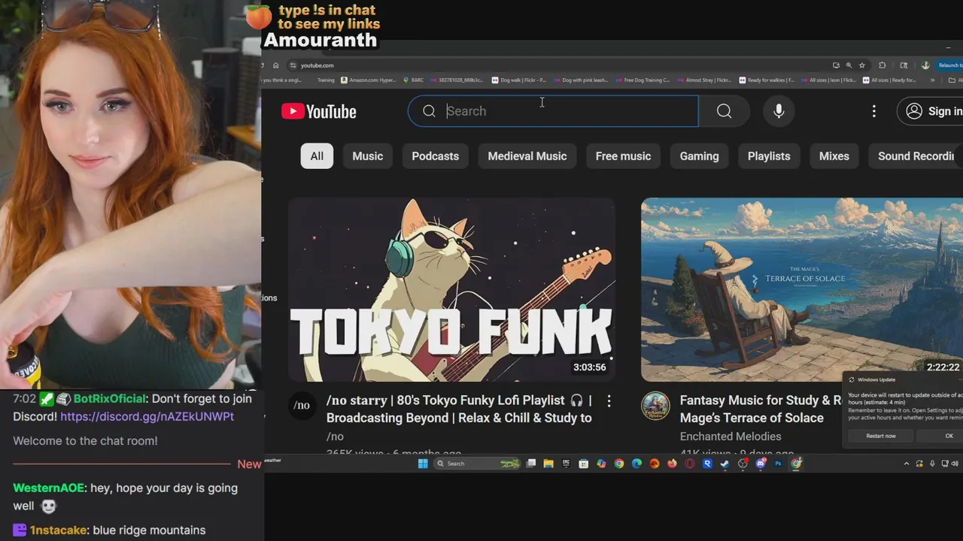Open the /no channel avatar
Screen dimensions: 963x541
click(x=302, y=406)
